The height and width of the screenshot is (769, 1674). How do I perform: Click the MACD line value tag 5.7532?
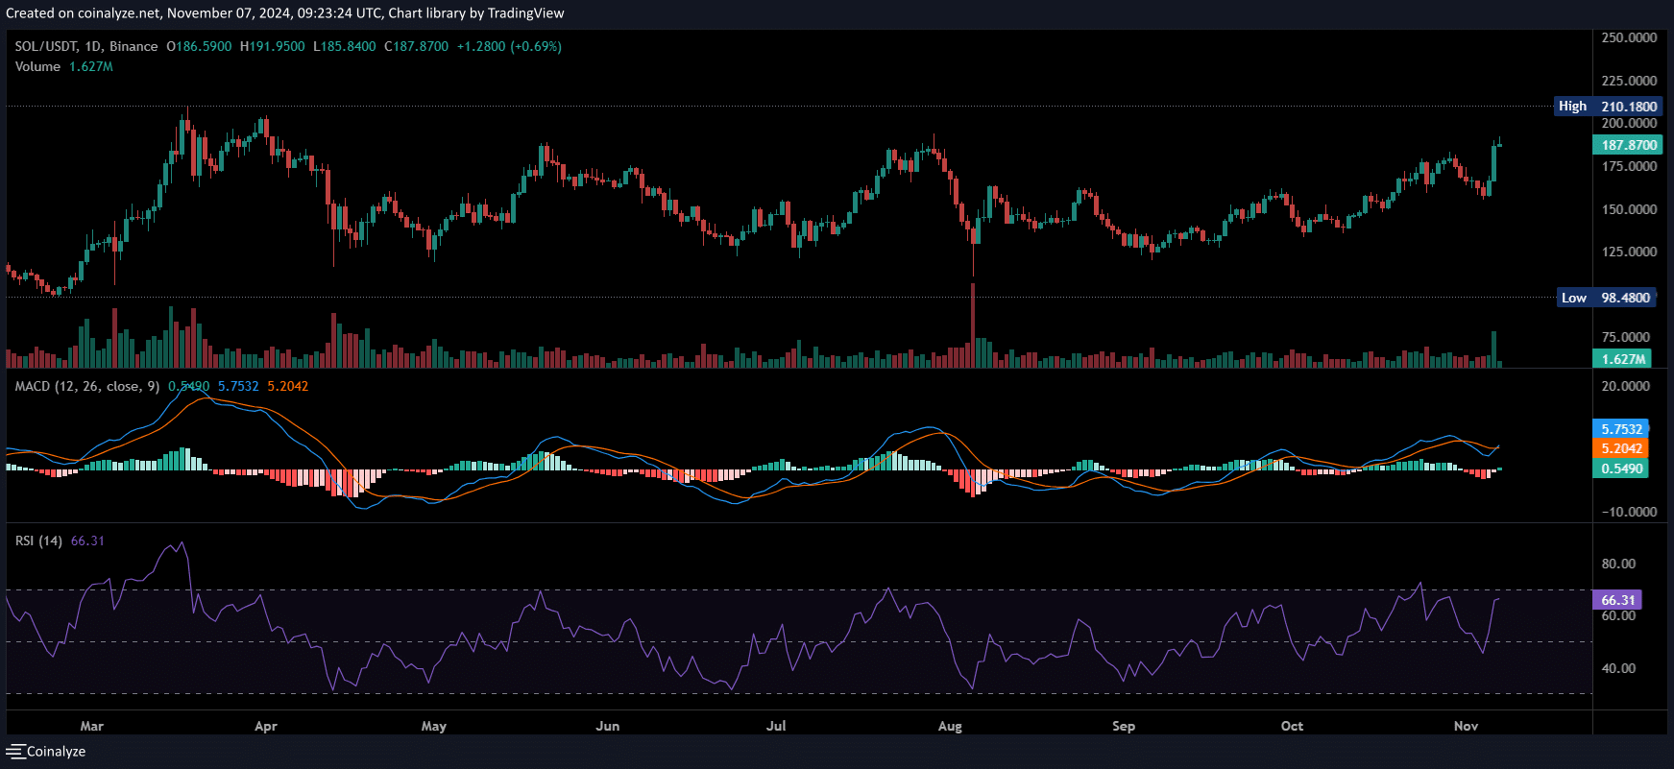coord(1621,429)
